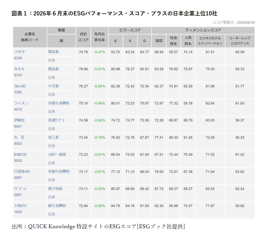271x240 pixels.
Task: Open the 7&I-HD company link
Action: coord(20,86)
